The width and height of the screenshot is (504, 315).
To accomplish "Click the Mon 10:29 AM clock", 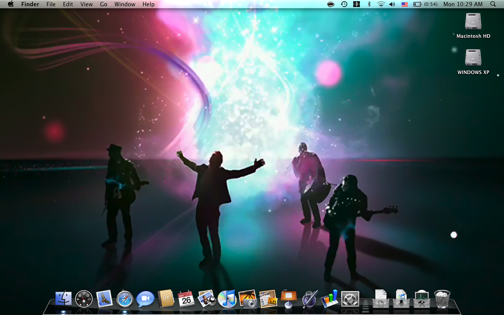I will [x=463, y=4].
